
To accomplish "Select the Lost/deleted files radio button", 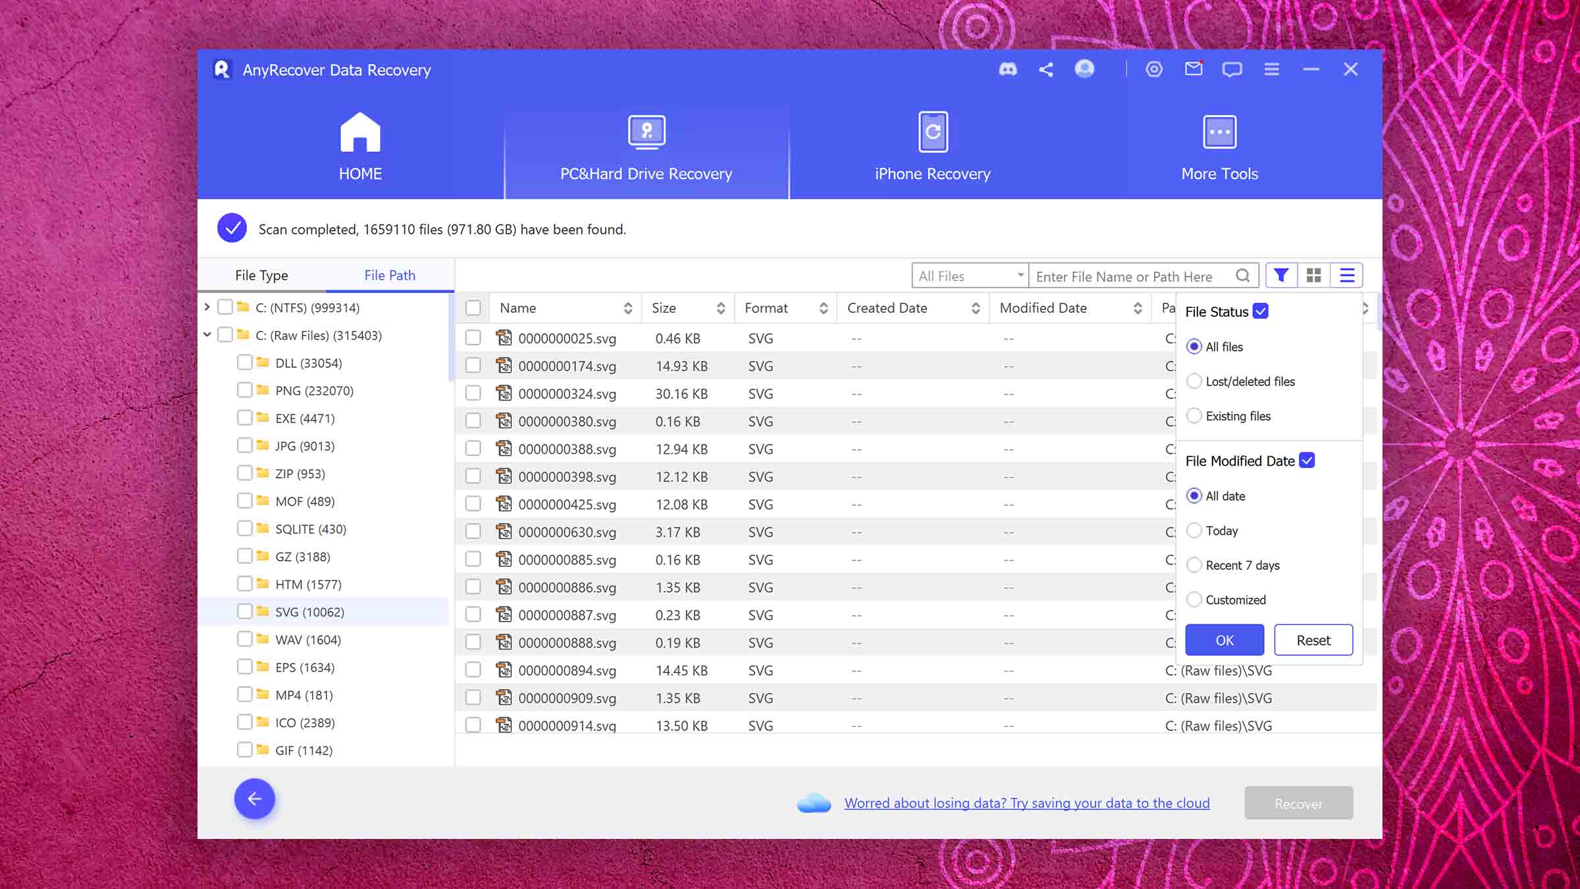I will (x=1194, y=381).
